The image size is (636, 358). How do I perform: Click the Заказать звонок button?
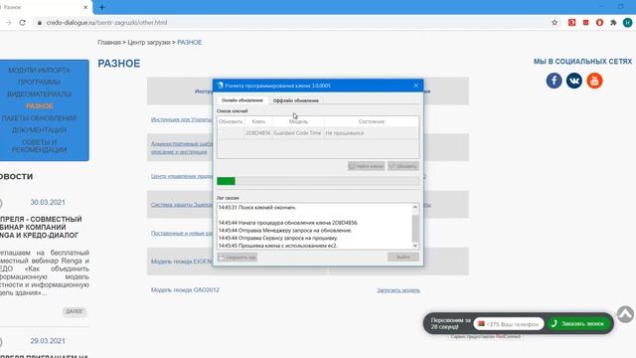[578, 323]
